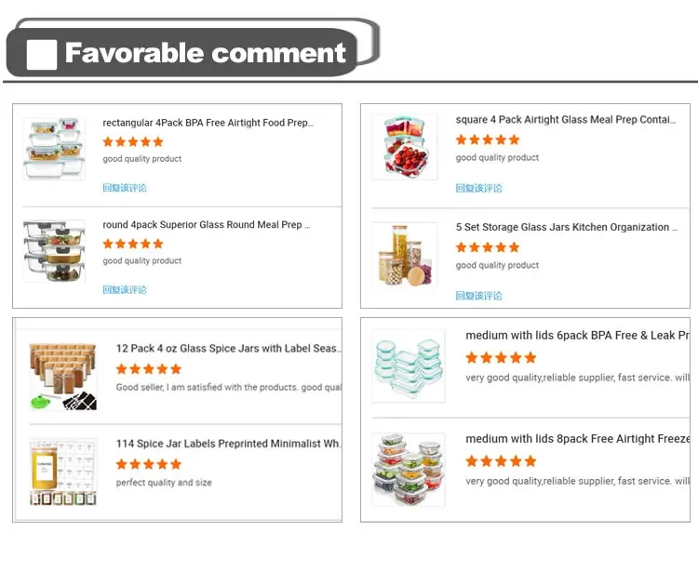Click the round 4pack Superior Glass title
The height and width of the screenshot is (584, 698).
point(206,225)
